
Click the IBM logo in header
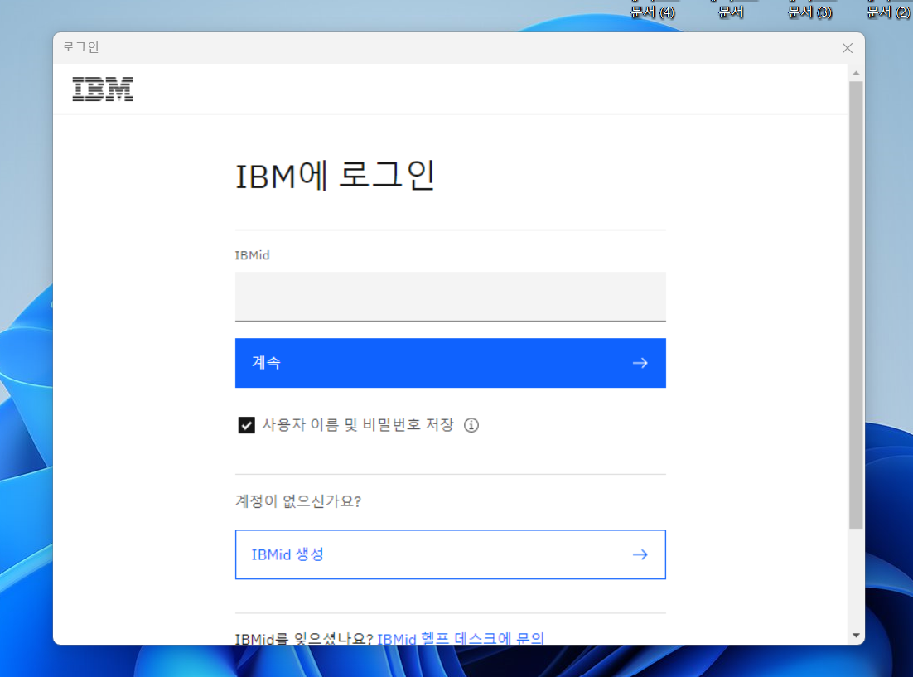tap(103, 89)
